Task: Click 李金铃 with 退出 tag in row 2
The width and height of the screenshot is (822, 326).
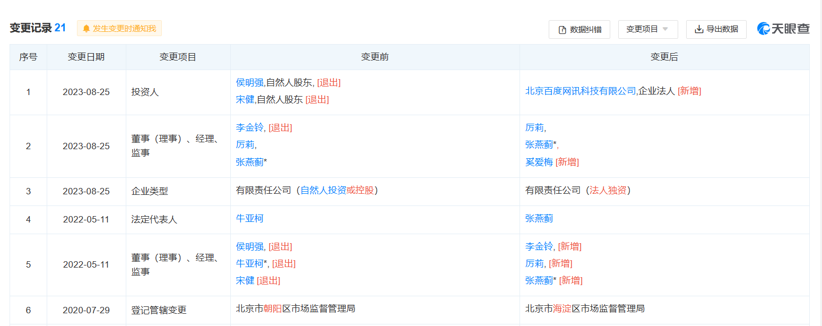Action: (249, 127)
